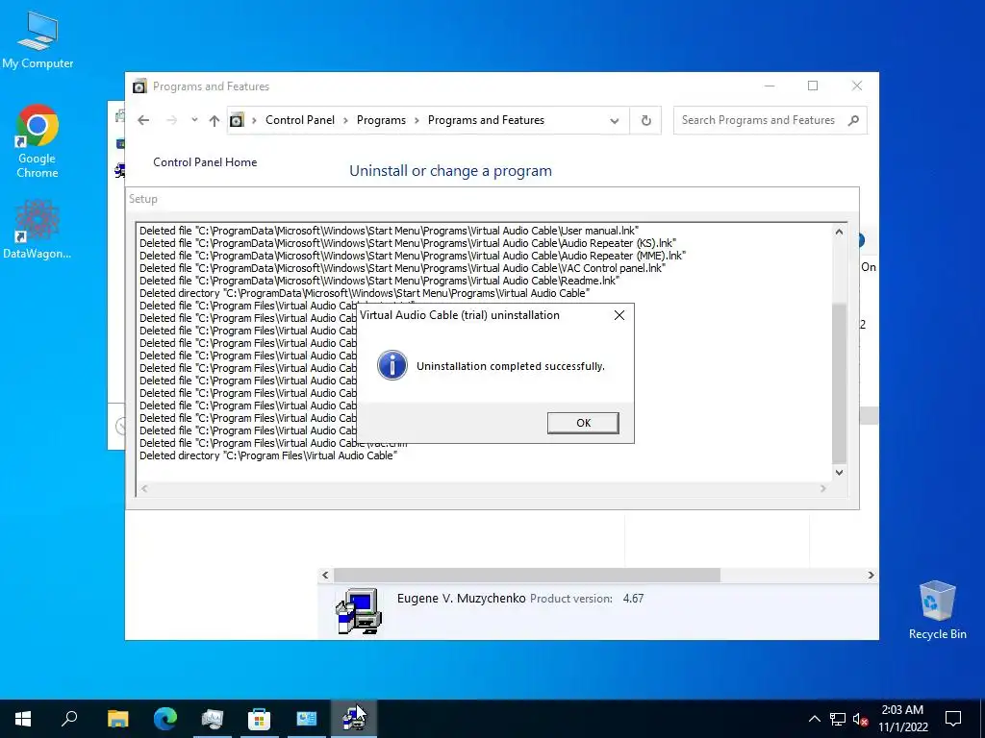985x738 pixels.
Task: Open File Explorer from taskbar
Action: click(x=117, y=719)
